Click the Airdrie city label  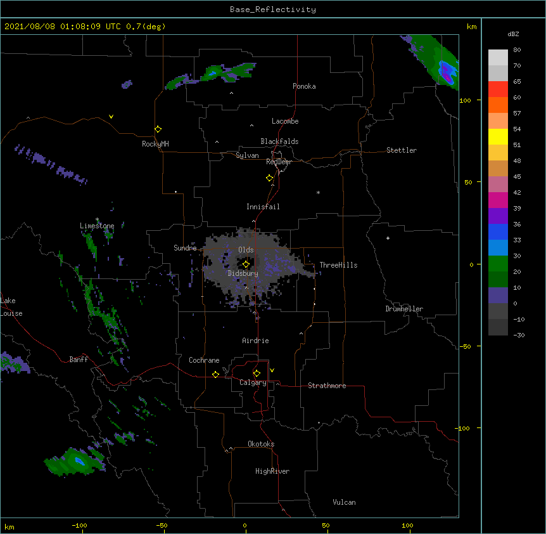click(x=256, y=341)
